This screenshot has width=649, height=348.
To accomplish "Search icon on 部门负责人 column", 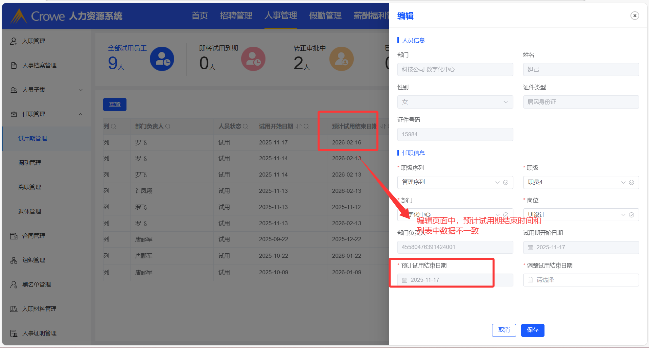I will 168,126.
